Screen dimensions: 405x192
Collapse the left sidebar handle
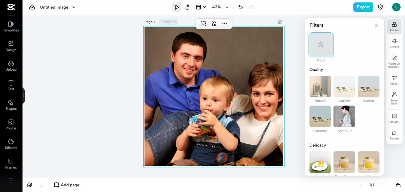[x=24, y=95]
